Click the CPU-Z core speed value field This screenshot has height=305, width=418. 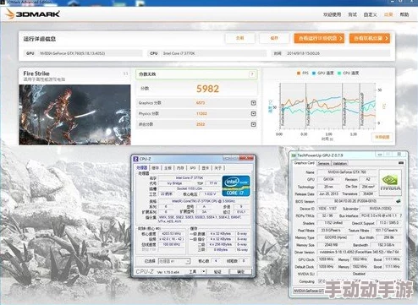pyautogui.click(x=172, y=234)
